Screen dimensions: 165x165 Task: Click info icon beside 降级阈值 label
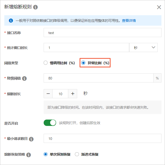(24, 78)
